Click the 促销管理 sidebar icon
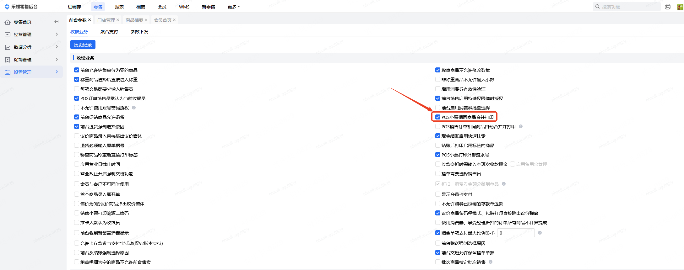This screenshot has height=270, width=684. (x=8, y=60)
